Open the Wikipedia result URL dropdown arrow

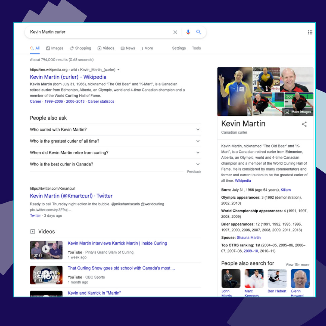tap(118, 70)
